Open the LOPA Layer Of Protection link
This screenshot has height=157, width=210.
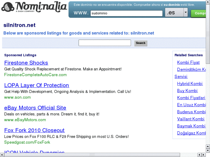[37, 85]
